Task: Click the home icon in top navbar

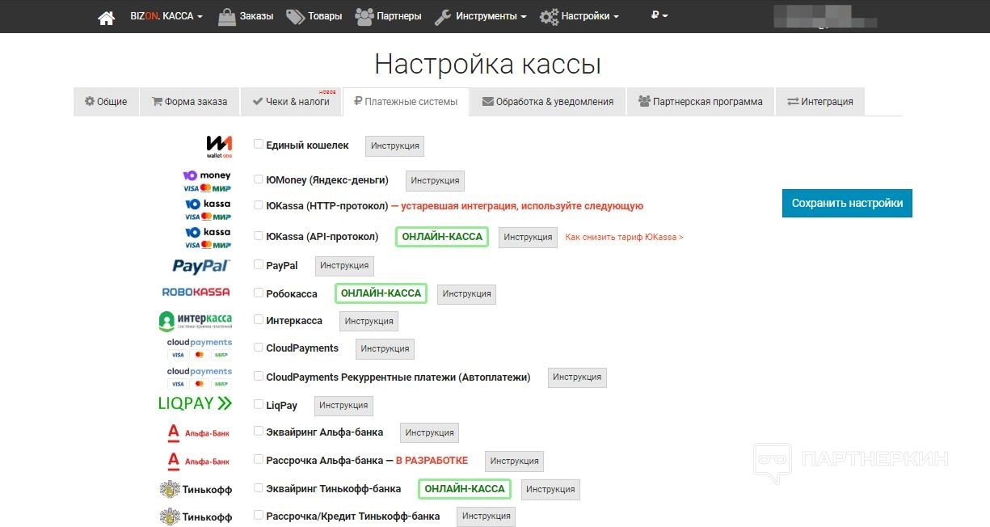Action: click(106, 17)
